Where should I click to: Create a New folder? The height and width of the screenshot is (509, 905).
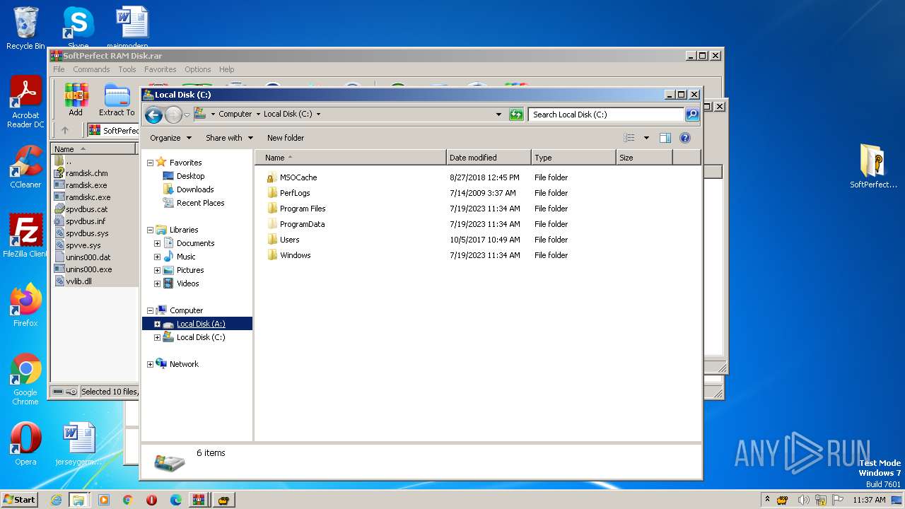pyautogui.click(x=286, y=138)
